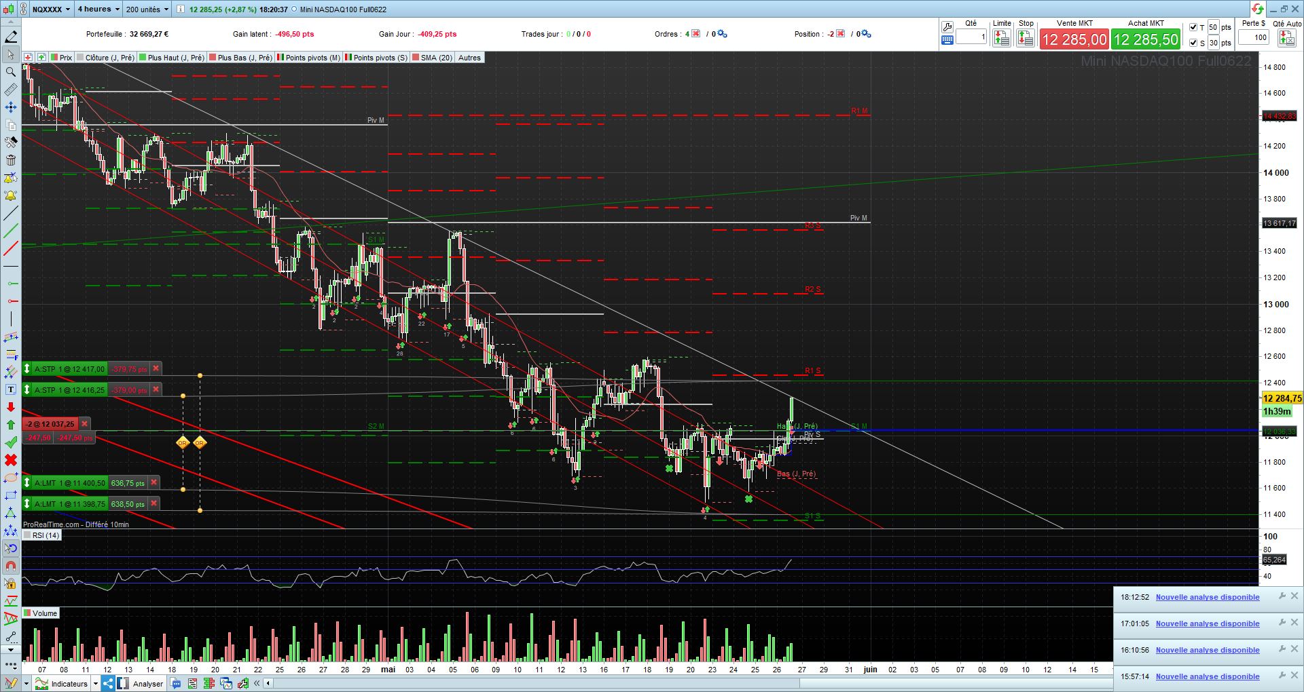The height and width of the screenshot is (692, 1304).
Task: Toggle the T target checkbox
Action: pos(1193,28)
